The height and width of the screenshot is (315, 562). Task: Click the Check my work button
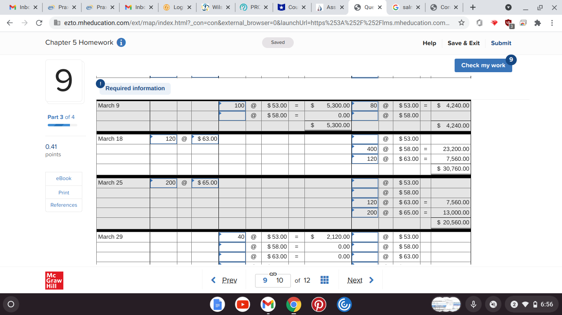[x=483, y=65]
